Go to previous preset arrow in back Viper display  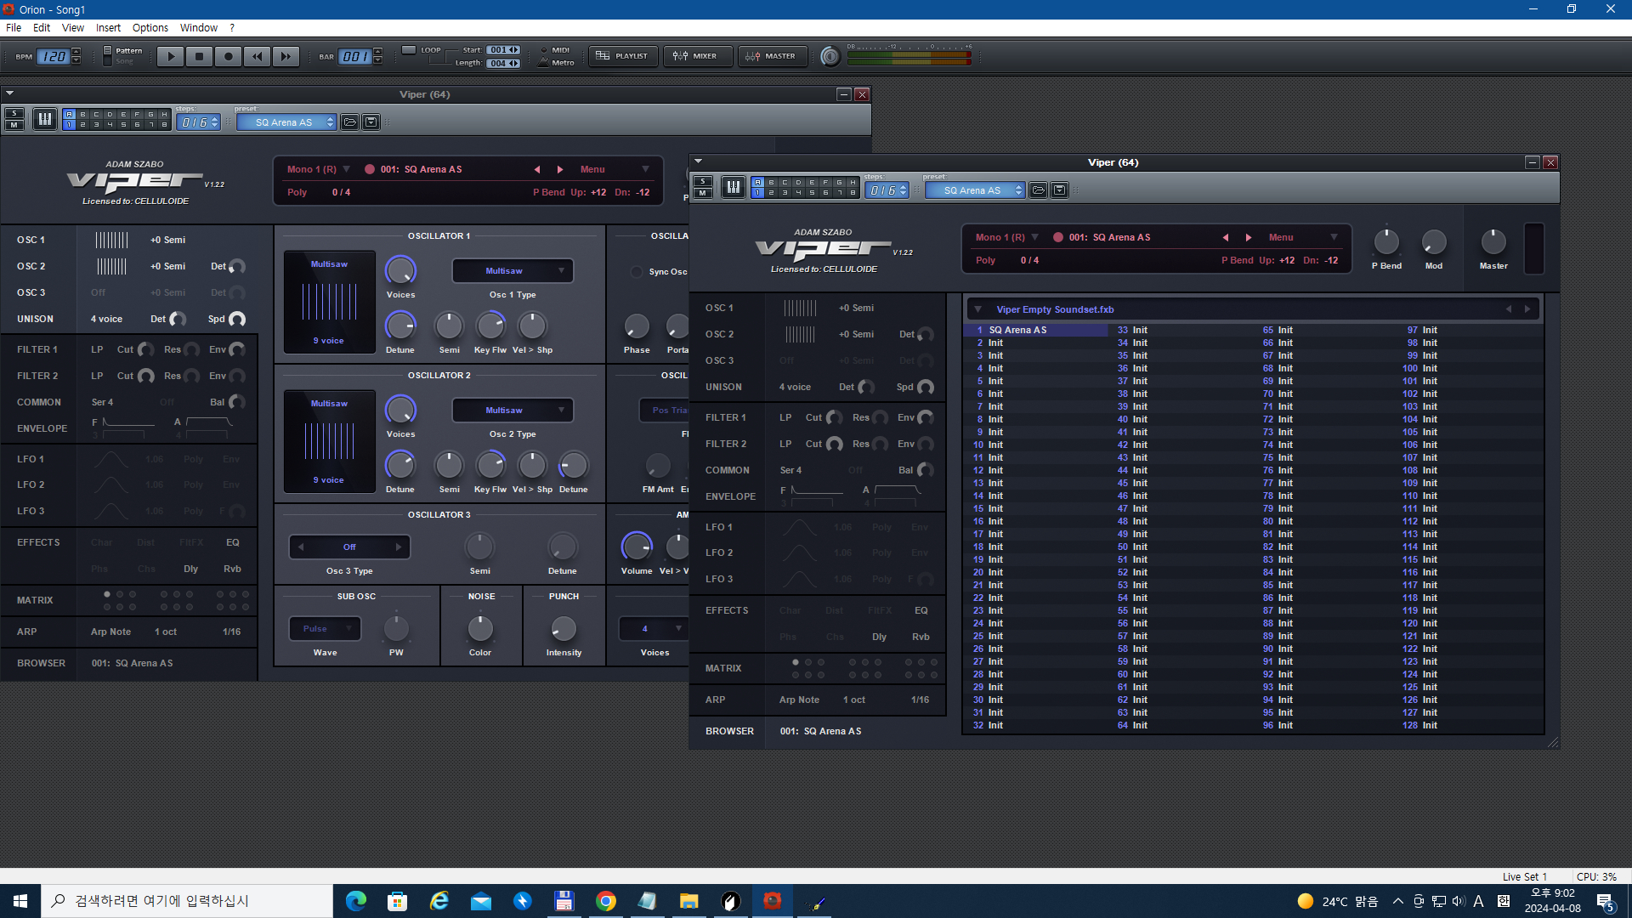537,170
